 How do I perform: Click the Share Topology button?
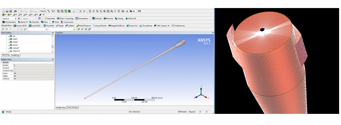(65, 19)
